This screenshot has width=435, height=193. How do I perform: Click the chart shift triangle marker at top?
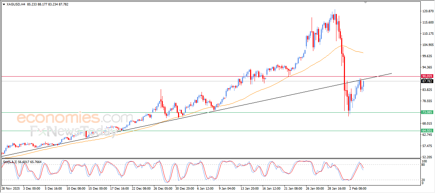tap(366, 2)
